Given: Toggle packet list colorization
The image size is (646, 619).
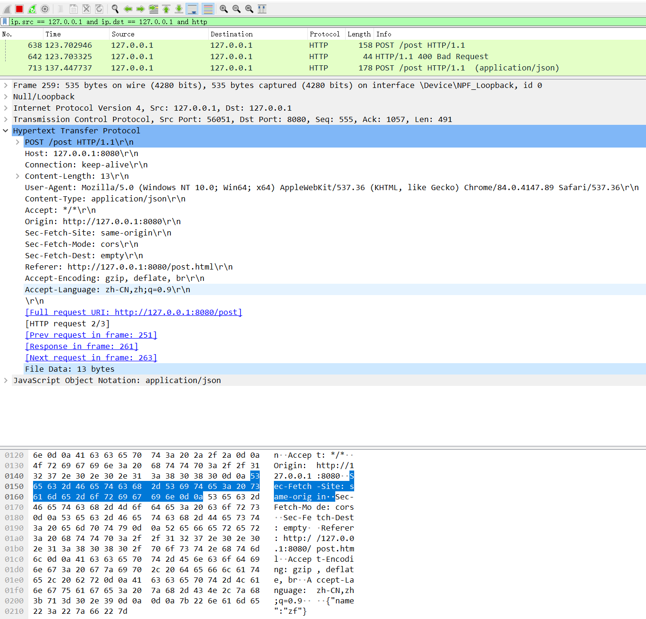Looking at the screenshot, I should (x=208, y=9).
